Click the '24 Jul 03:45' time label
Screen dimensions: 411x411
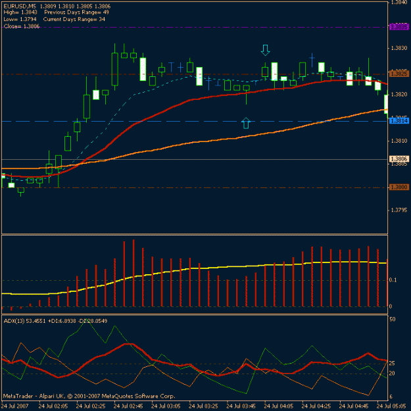[241, 406]
